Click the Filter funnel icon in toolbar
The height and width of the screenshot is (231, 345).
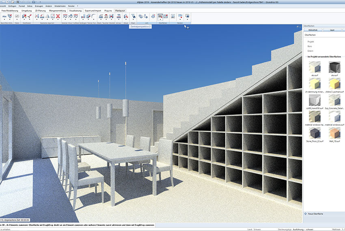tap(133, 17)
